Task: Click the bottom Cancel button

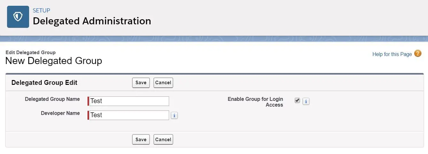Action: [x=163, y=140]
